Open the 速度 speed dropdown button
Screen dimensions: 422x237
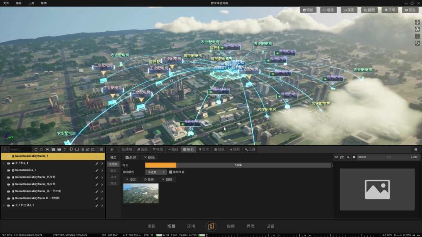pos(329,10)
